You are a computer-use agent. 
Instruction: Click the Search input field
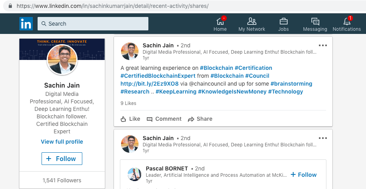coord(93,24)
